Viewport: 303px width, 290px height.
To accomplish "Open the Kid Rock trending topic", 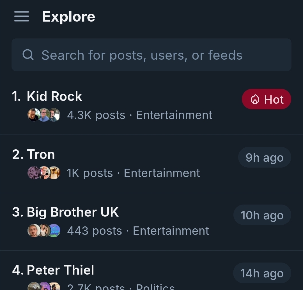I will [x=54, y=96].
